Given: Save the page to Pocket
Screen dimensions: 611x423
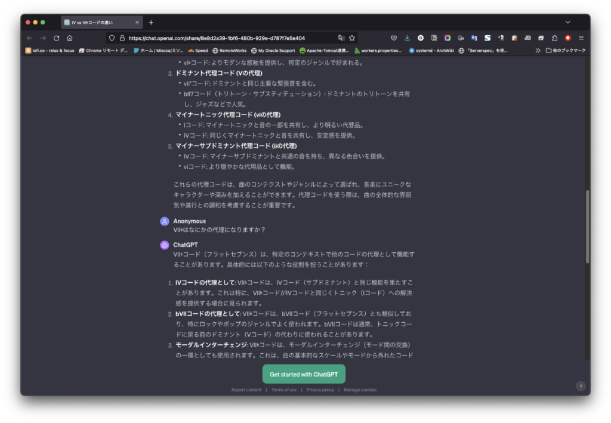Looking at the screenshot, I should (394, 38).
